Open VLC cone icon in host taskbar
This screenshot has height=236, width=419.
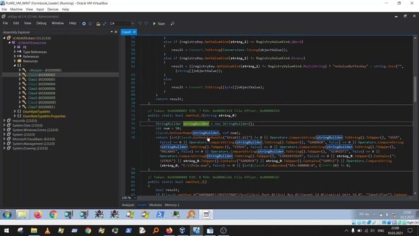coord(47,231)
